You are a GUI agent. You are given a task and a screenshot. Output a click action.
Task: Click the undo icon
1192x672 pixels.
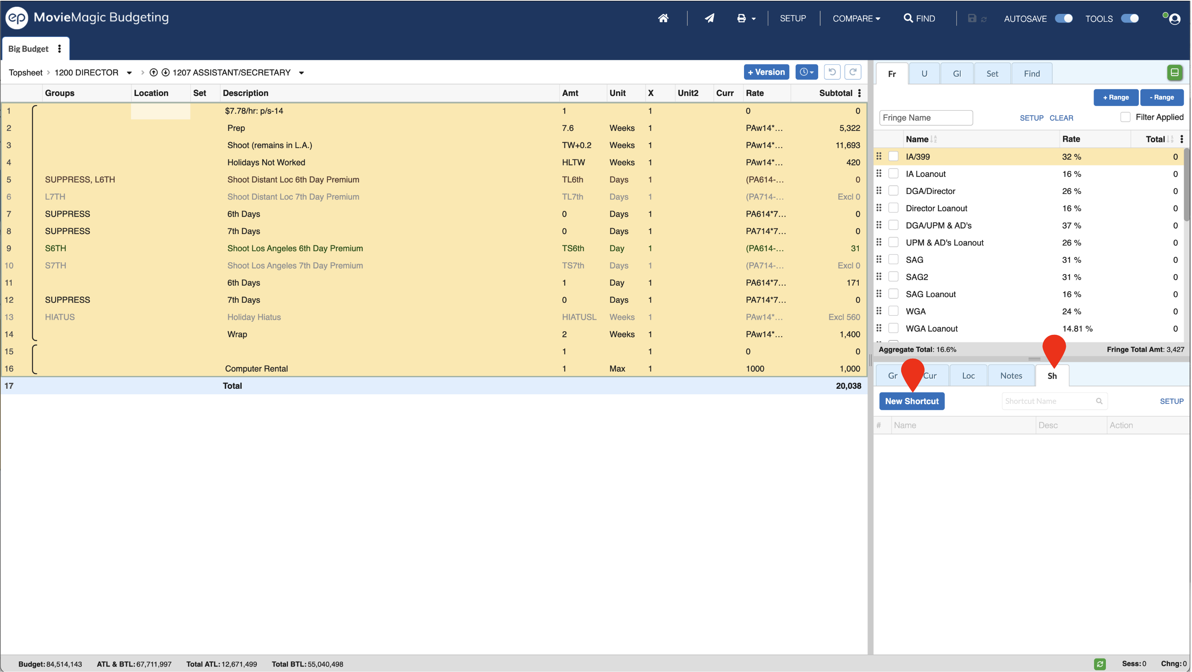tap(832, 72)
